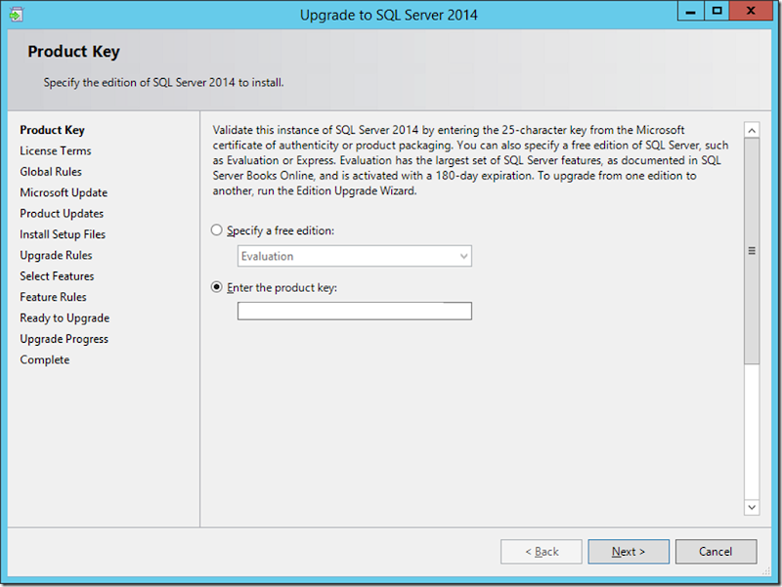
Task: Select the Microsoft Update step
Action: tap(64, 192)
